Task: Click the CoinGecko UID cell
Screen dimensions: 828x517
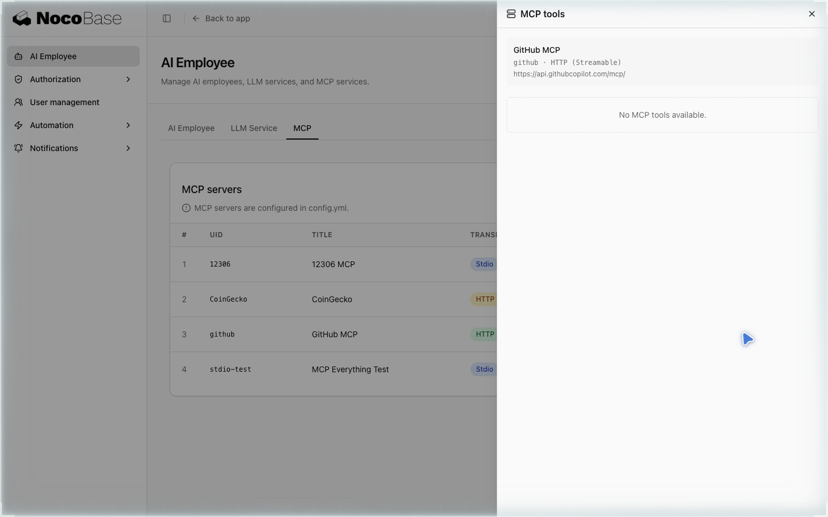Action: [x=228, y=299]
